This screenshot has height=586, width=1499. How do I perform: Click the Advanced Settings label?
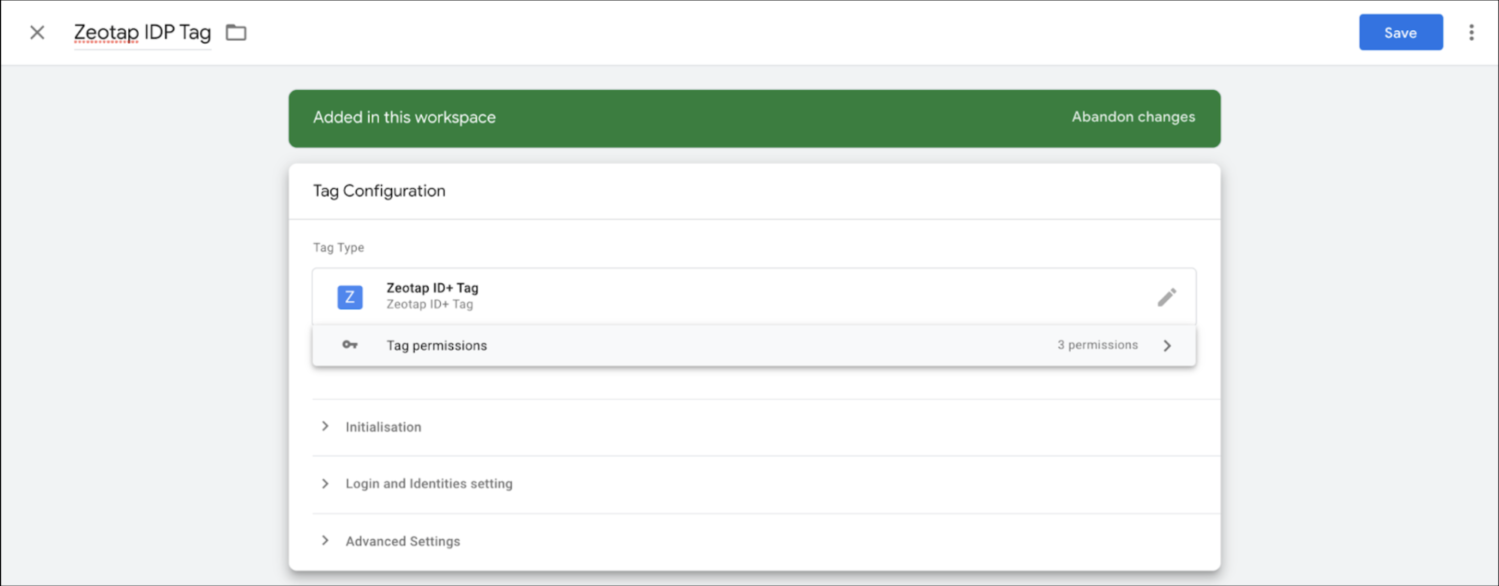click(403, 541)
